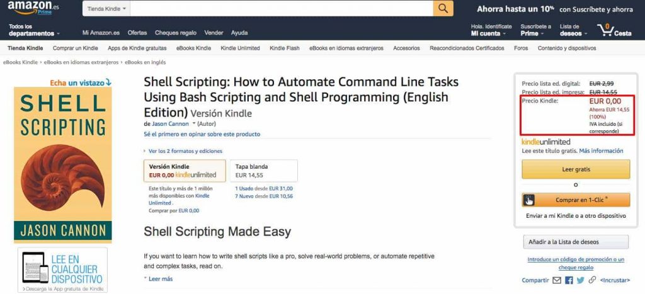The width and height of the screenshot is (645, 294).
Task: Select the Tienda Kindle tab
Action: coord(25,48)
